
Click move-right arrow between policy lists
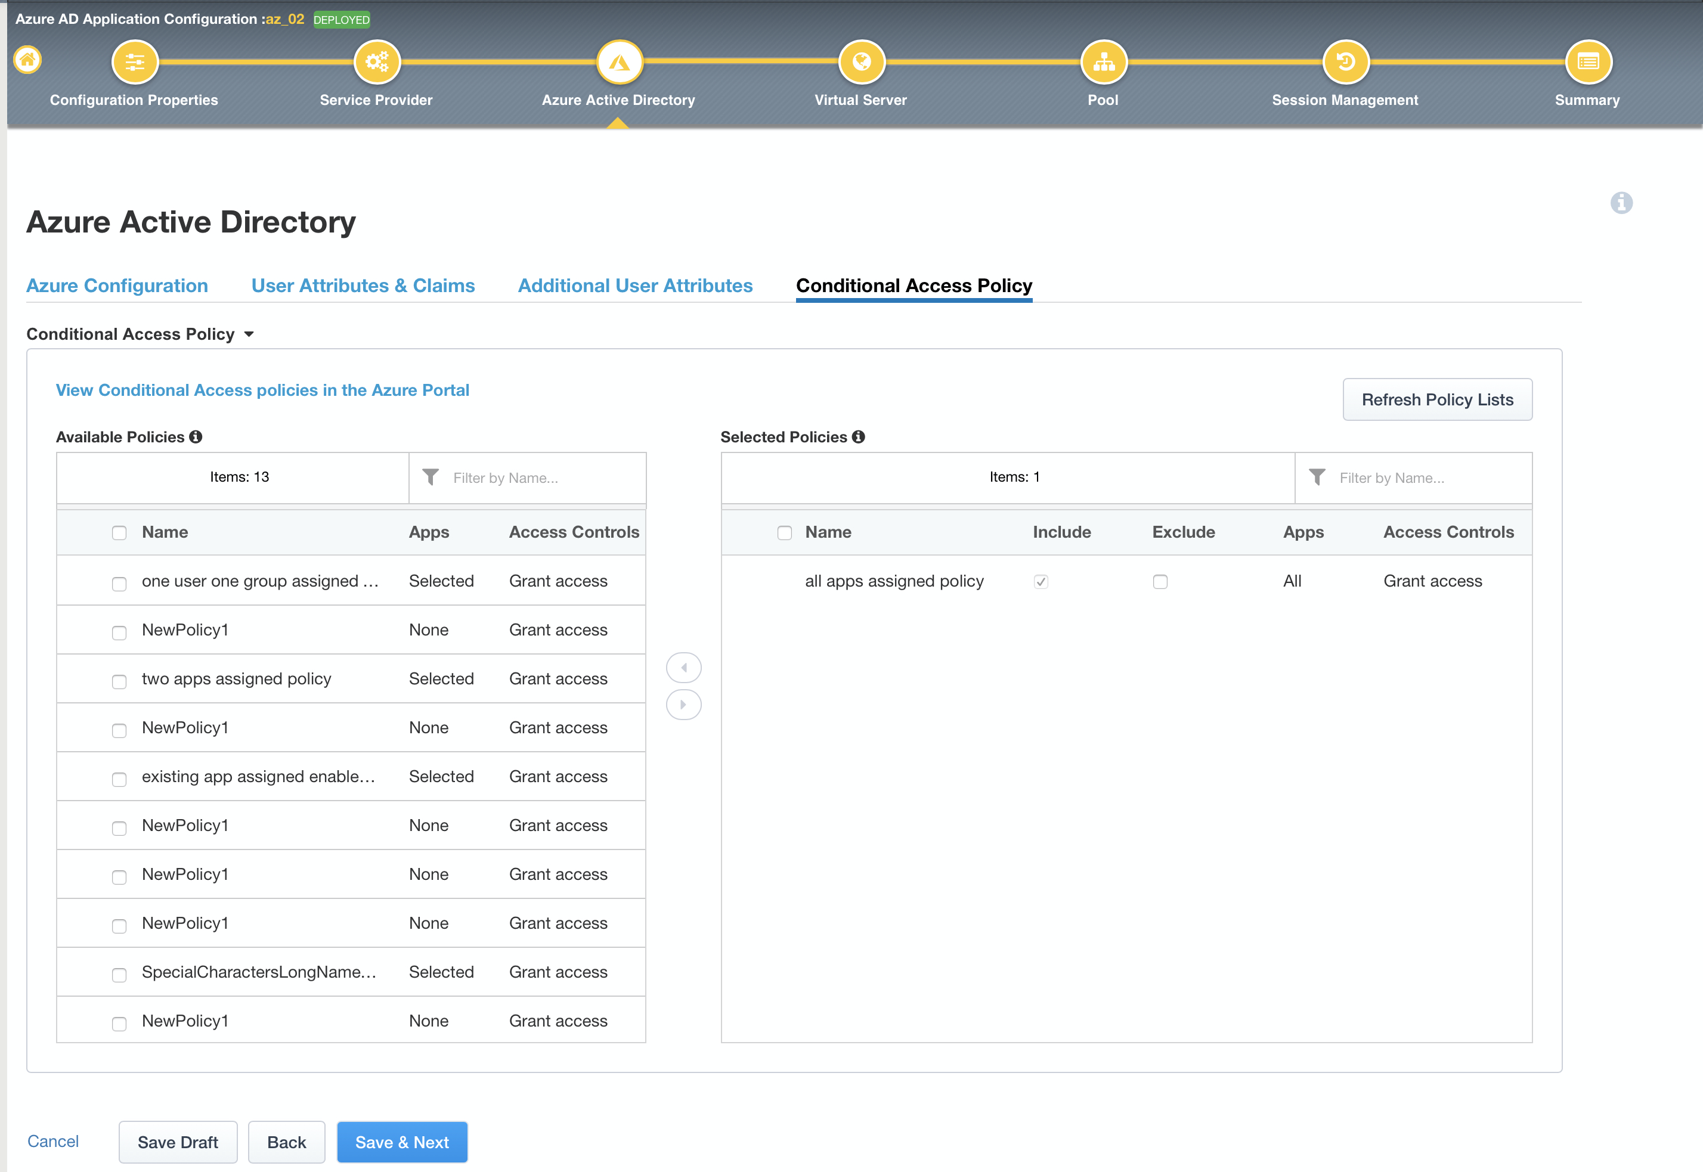(683, 705)
